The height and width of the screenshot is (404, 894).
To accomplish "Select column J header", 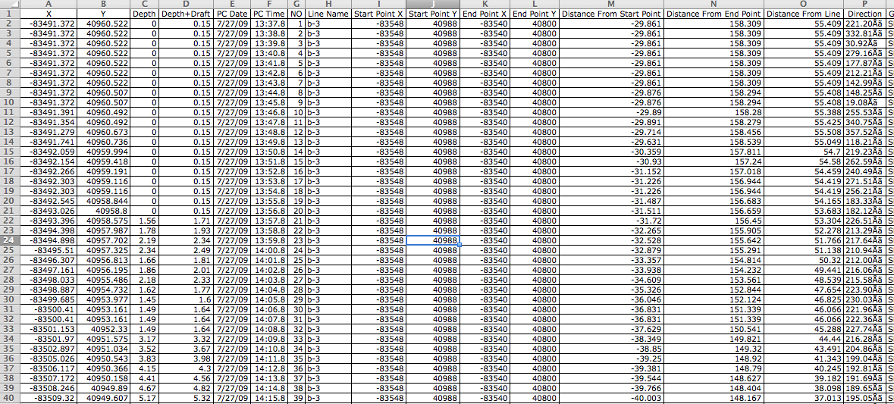I will coord(432,4).
